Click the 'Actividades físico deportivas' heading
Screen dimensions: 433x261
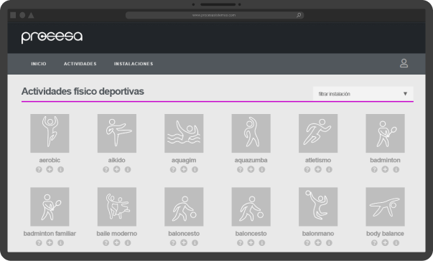[83, 91]
